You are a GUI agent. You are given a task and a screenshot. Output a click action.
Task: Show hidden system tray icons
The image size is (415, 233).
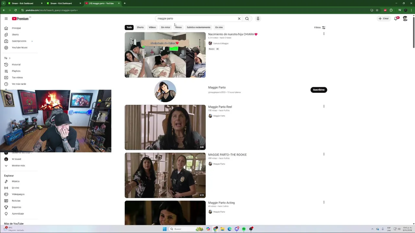(372, 229)
